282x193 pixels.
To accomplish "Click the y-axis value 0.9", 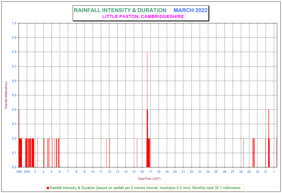I will (x=14, y=37).
